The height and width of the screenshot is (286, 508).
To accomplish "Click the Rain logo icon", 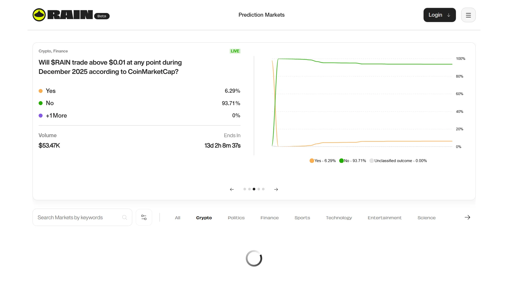I will pos(39,15).
